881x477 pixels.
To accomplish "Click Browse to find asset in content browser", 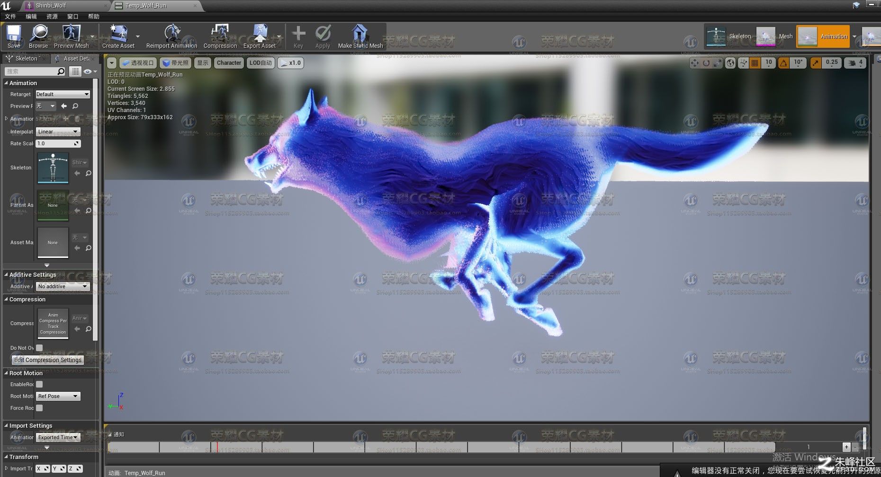I will [38, 36].
